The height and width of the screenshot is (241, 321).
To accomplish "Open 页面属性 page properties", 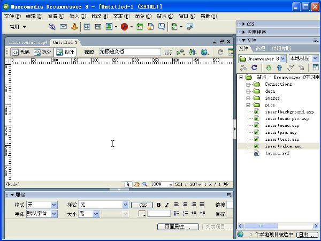I will point(178,227).
